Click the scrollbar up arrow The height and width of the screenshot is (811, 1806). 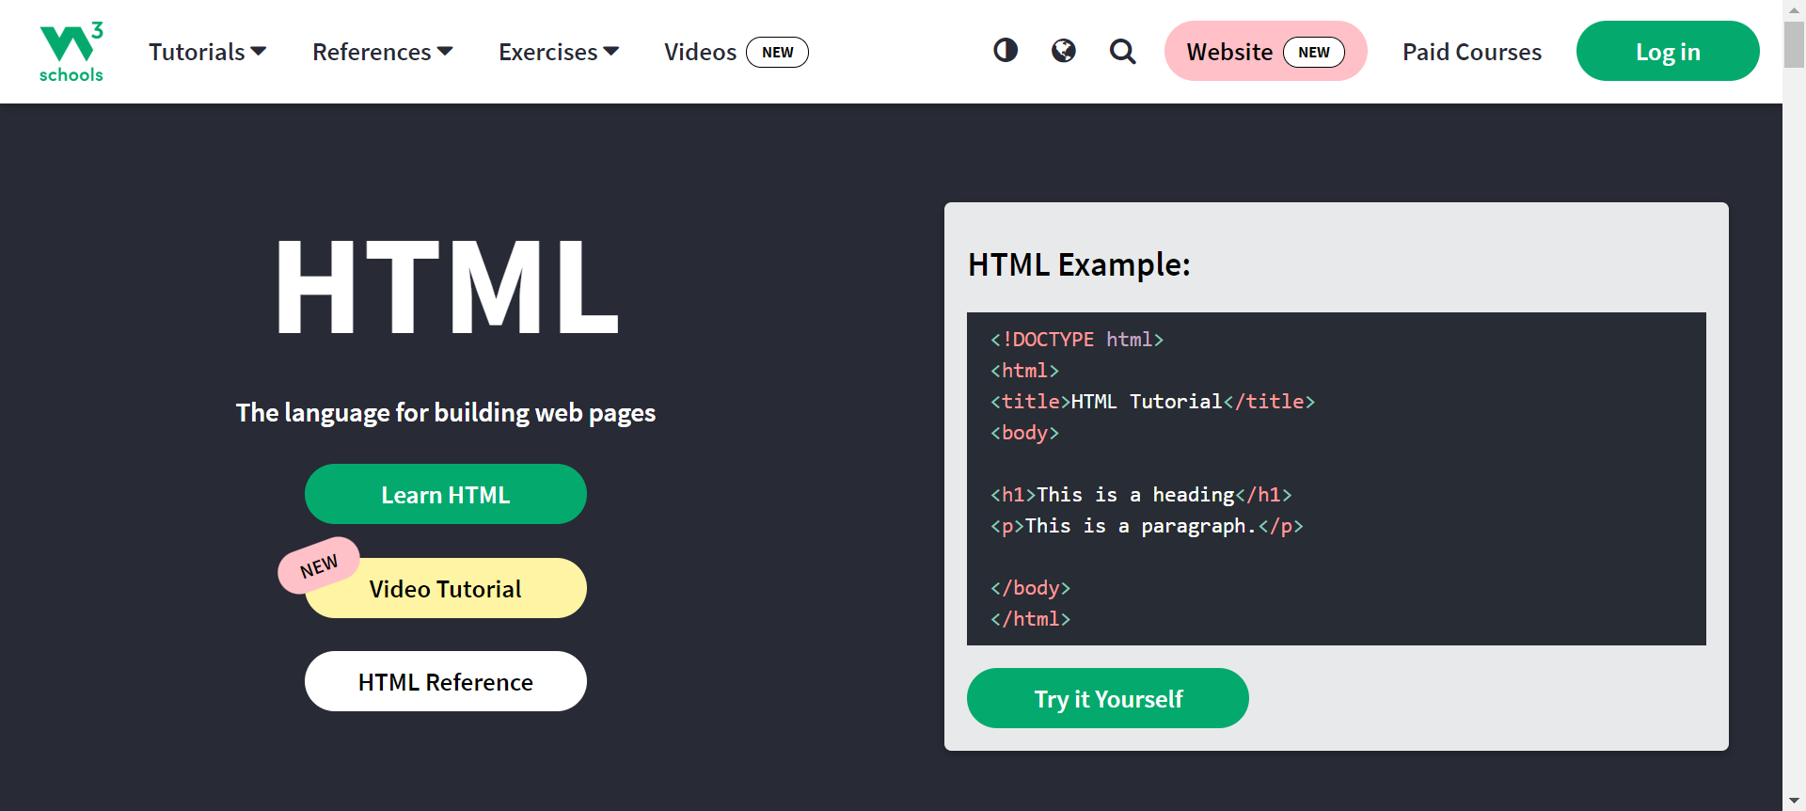[1795, 8]
